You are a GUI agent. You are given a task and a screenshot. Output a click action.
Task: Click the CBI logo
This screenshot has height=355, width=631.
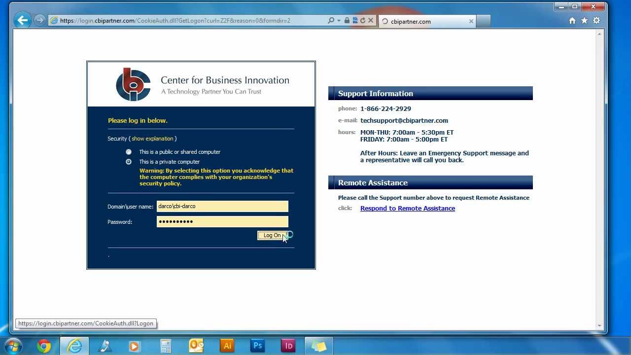click(133, 84)
